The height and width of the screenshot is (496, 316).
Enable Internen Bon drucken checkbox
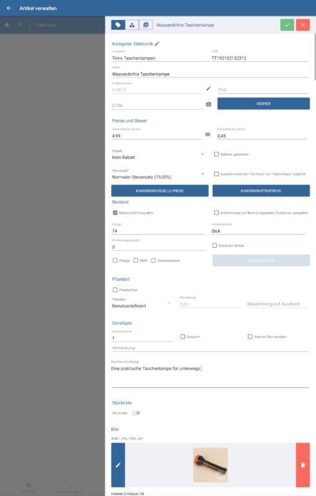pos(250,336)
